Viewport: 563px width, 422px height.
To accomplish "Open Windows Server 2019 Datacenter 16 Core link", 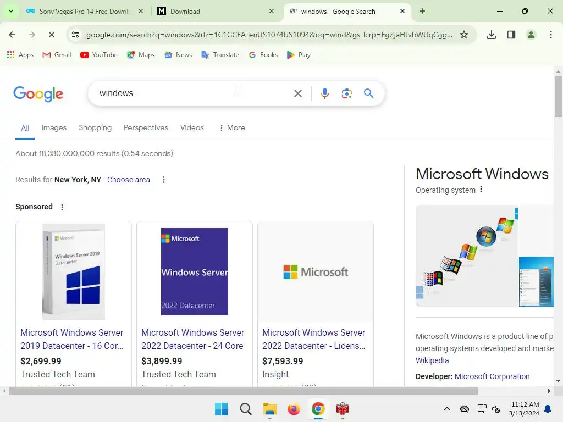I will [72, 339].
